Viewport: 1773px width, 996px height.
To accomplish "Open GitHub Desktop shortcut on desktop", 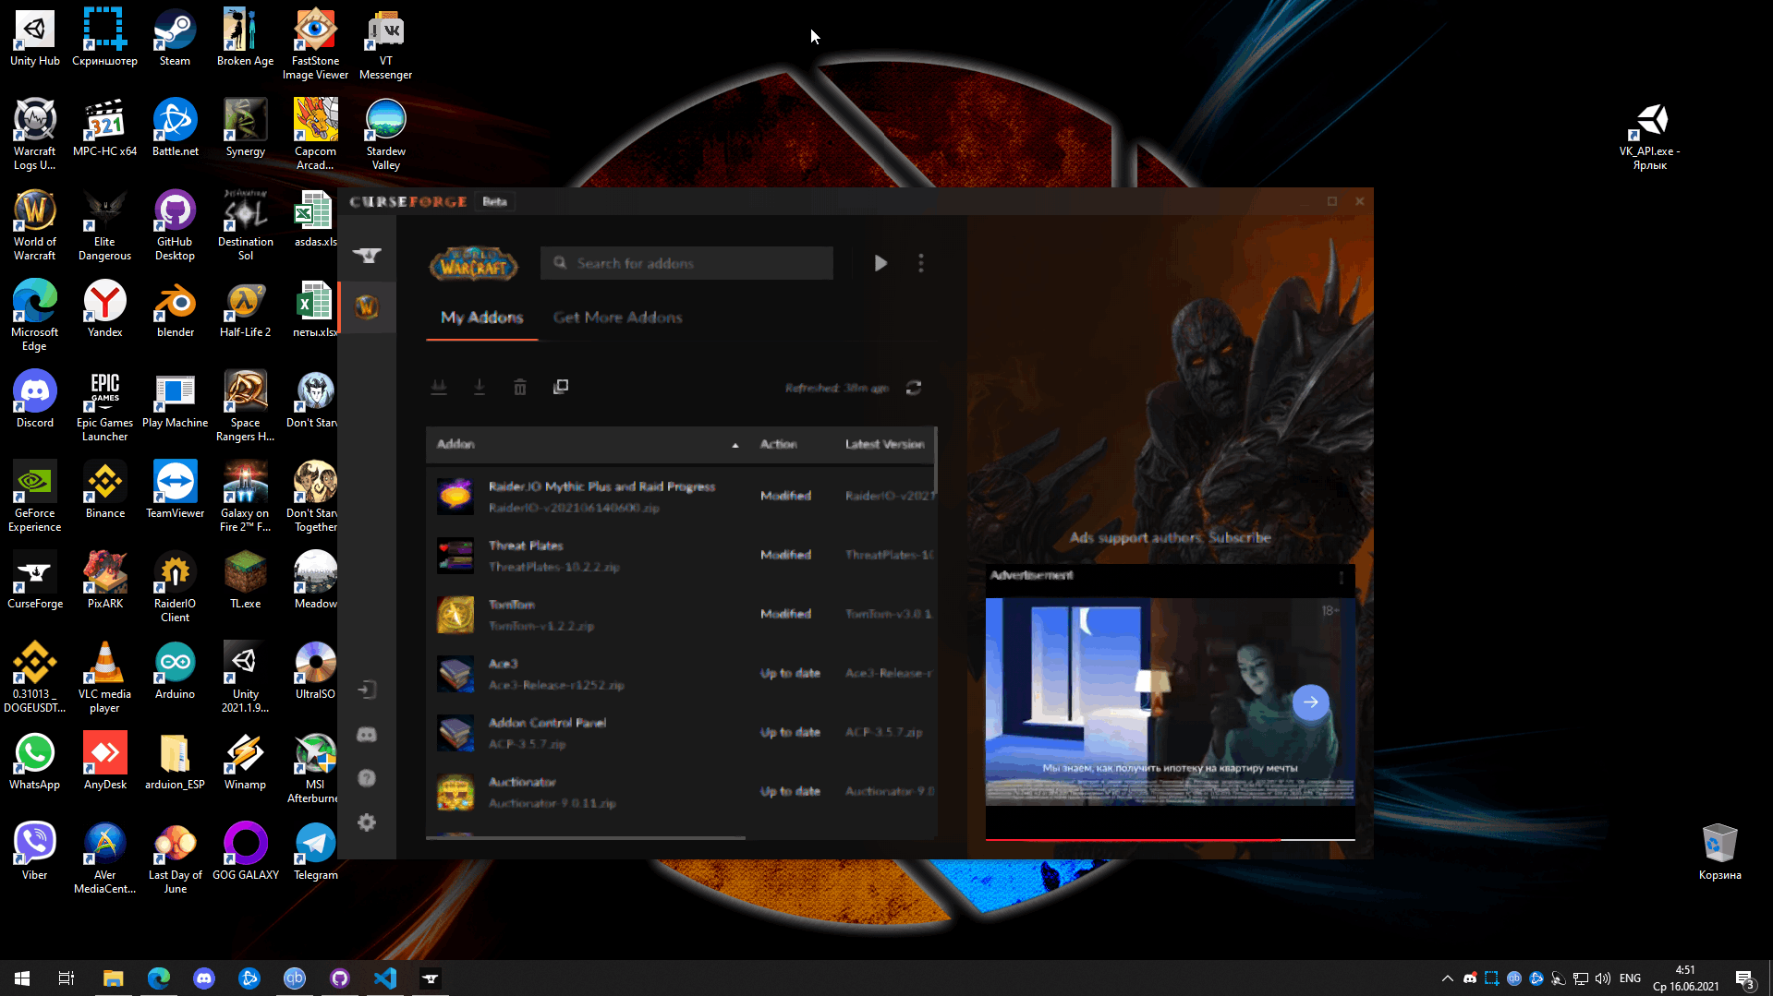I will [x=175, y=225].
